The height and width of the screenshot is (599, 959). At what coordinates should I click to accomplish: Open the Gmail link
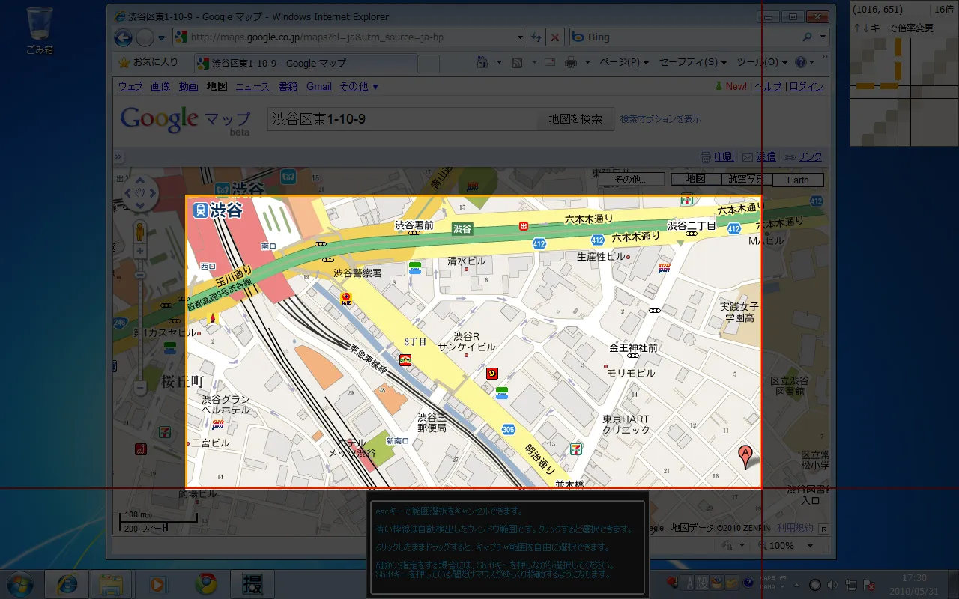pyautogui.click(x=319, y=86)
